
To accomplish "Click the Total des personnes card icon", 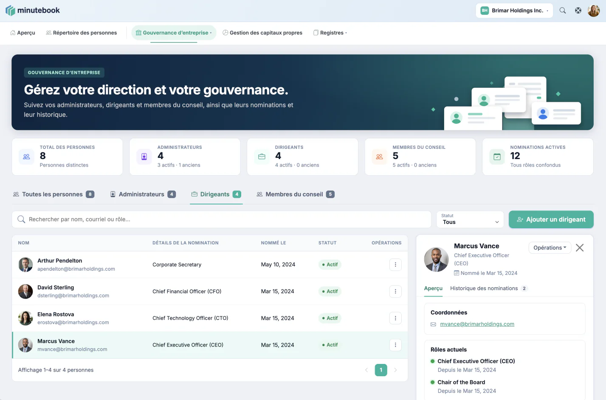I will tap(26, 157).
